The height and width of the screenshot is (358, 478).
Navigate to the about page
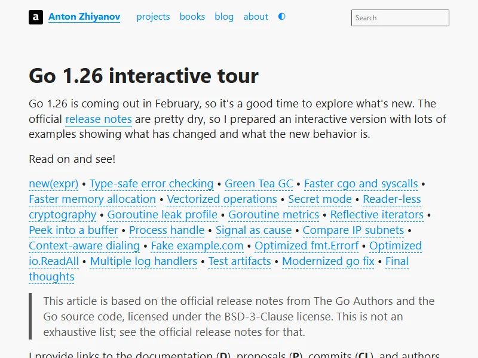click(x=256, y=17)
